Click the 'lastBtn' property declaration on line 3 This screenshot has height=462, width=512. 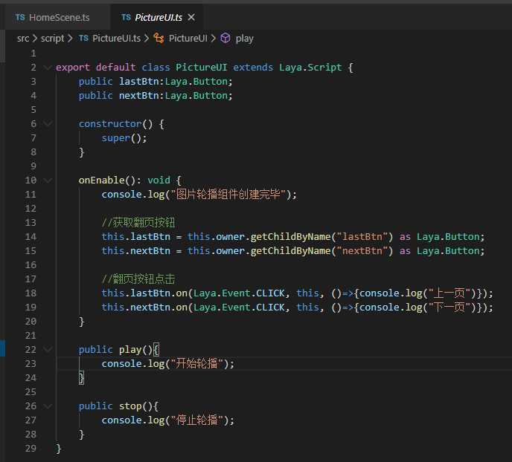(x=138, y=82)
